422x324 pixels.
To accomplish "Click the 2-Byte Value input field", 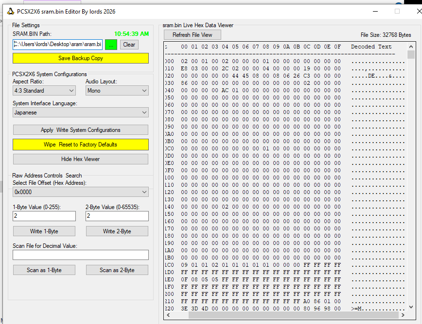I will 117,216.
